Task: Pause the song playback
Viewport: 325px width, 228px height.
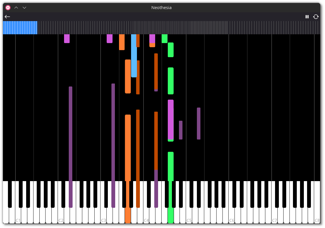Action: pyautogui.click(x=307, y=17)
